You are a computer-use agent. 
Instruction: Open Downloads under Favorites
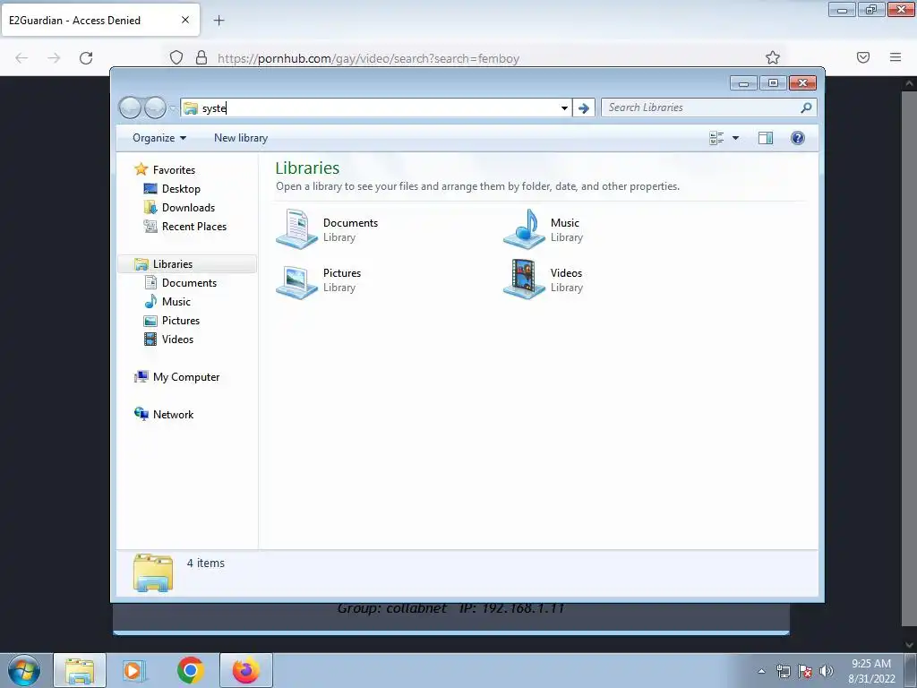coord(188,208)
